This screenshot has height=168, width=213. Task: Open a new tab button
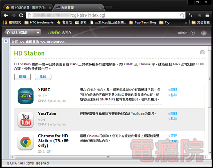tap(109, 8)
